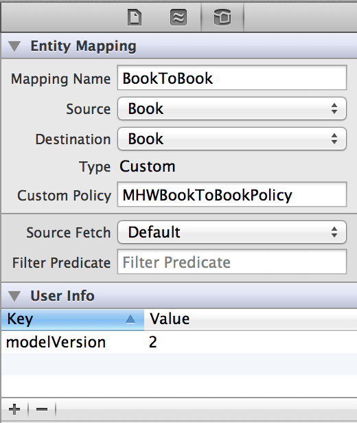Open the Destination entity dropdown
This screenshot has width=357, height=423.
coord(232,139)
